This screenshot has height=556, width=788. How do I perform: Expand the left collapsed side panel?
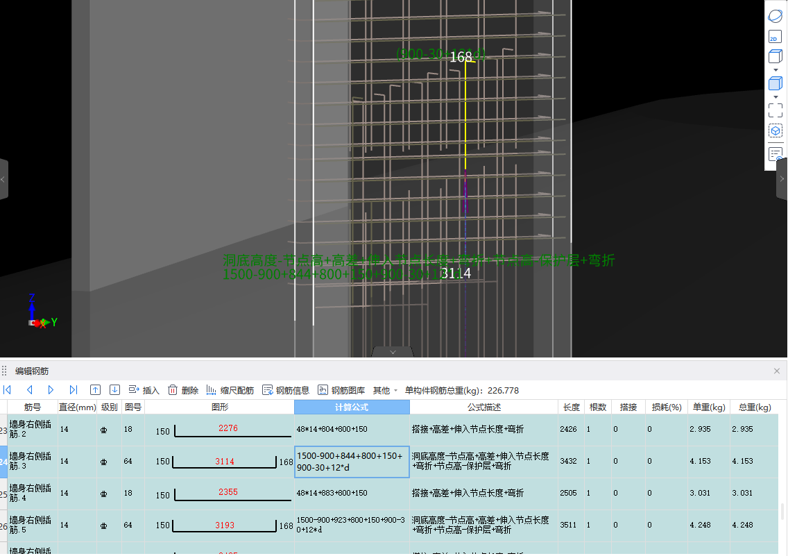click(3, 179)
